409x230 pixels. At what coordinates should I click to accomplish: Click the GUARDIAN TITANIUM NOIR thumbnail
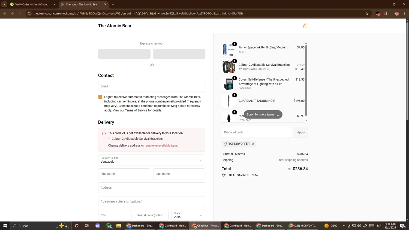pos(228,101)
